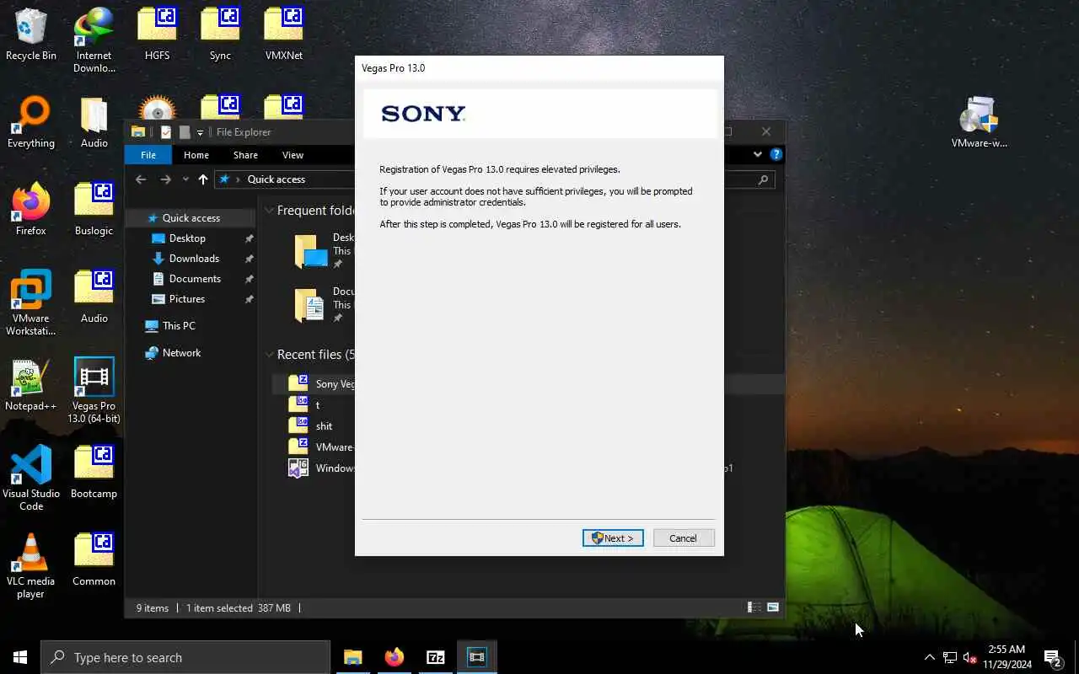
Task: Click properties icon in Explorer title bar
Action: pyautogui.click(x=166, y=132)
